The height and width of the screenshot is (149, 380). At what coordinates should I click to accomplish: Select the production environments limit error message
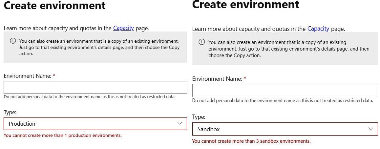point(63,136)
